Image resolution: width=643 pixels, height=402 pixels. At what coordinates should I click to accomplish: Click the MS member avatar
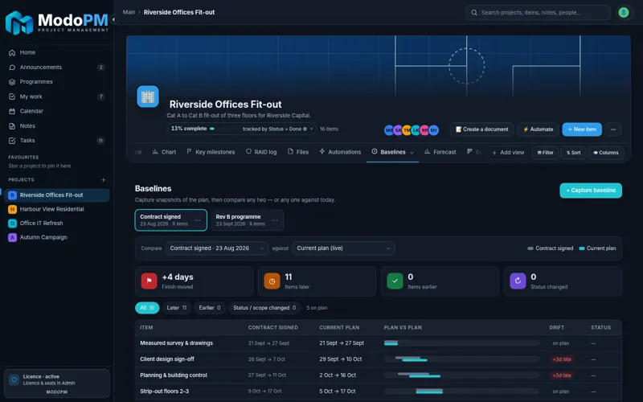point(389,130)
